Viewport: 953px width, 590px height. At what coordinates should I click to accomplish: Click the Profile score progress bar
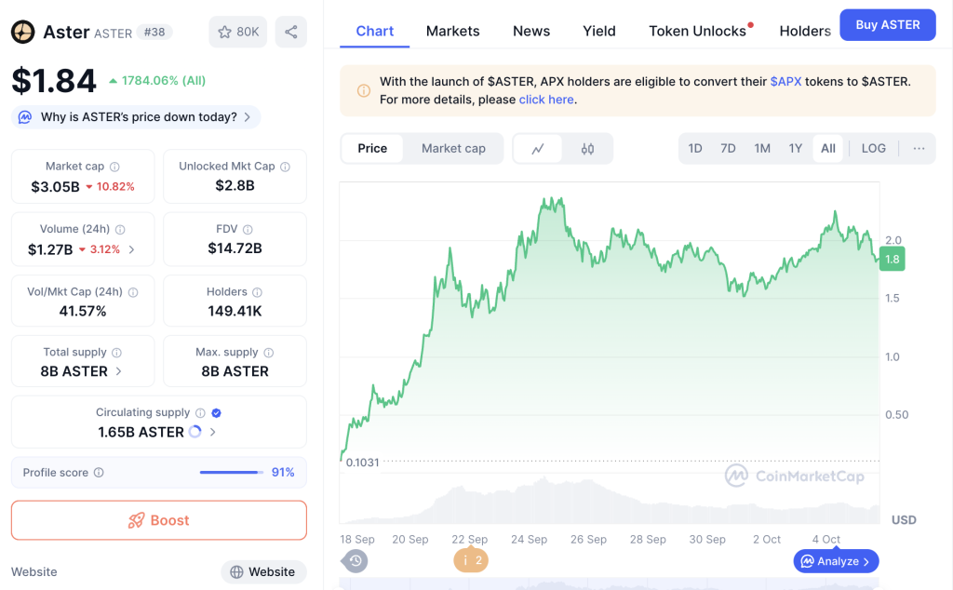click(x=231, y=473)
